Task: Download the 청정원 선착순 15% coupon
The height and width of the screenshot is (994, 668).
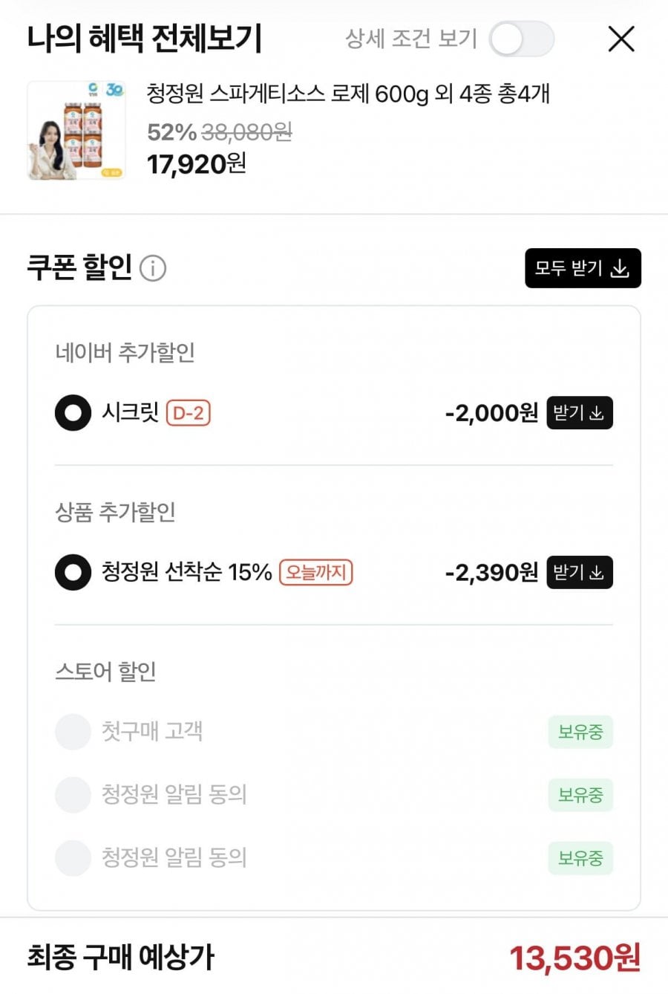Action: 579,572
